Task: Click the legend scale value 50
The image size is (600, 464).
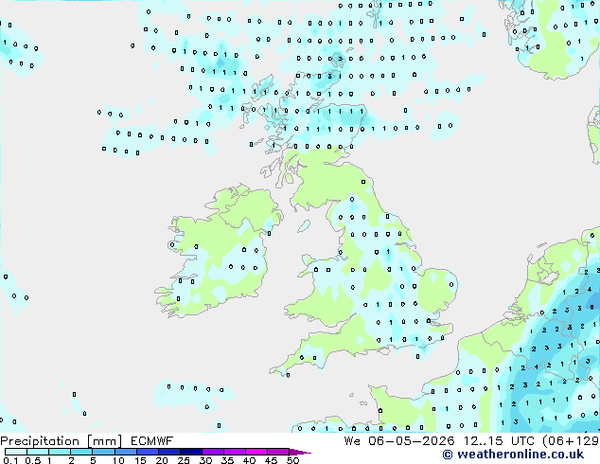Action: 293,460
